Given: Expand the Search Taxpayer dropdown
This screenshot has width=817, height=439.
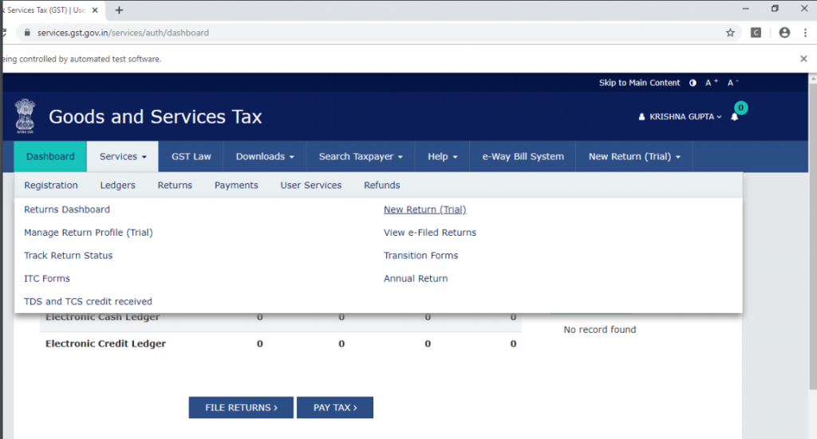Looking at the screenshot, I should click(x=361, y=157).
